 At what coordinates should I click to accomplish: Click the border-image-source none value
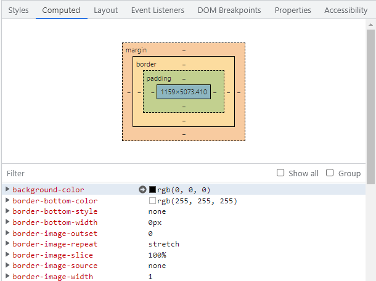(157, 266)
